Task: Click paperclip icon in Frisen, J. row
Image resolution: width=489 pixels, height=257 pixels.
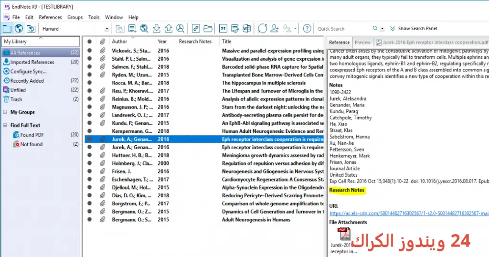Action: tap(102, 171)
